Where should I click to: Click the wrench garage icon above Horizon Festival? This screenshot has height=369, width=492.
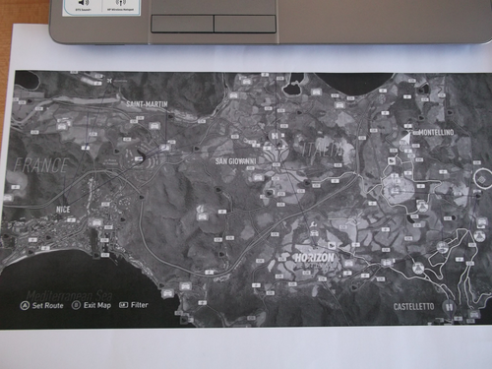pos(314,224)
